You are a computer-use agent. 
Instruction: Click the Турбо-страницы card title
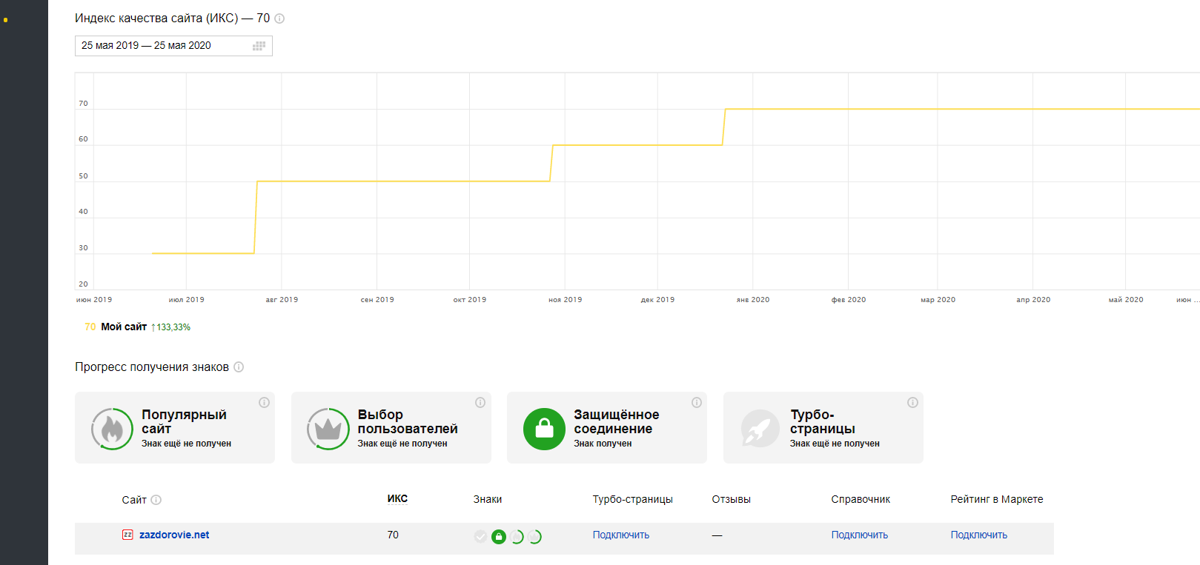[x=823, y=421]
